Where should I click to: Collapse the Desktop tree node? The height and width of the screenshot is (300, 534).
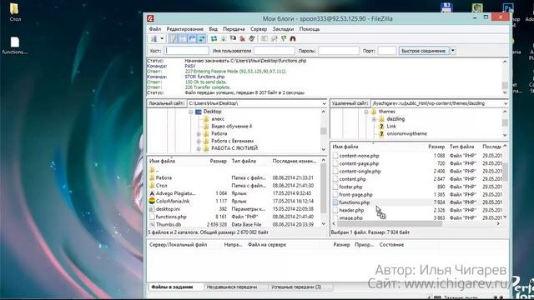pyautogui.click(x=191, y=112)
